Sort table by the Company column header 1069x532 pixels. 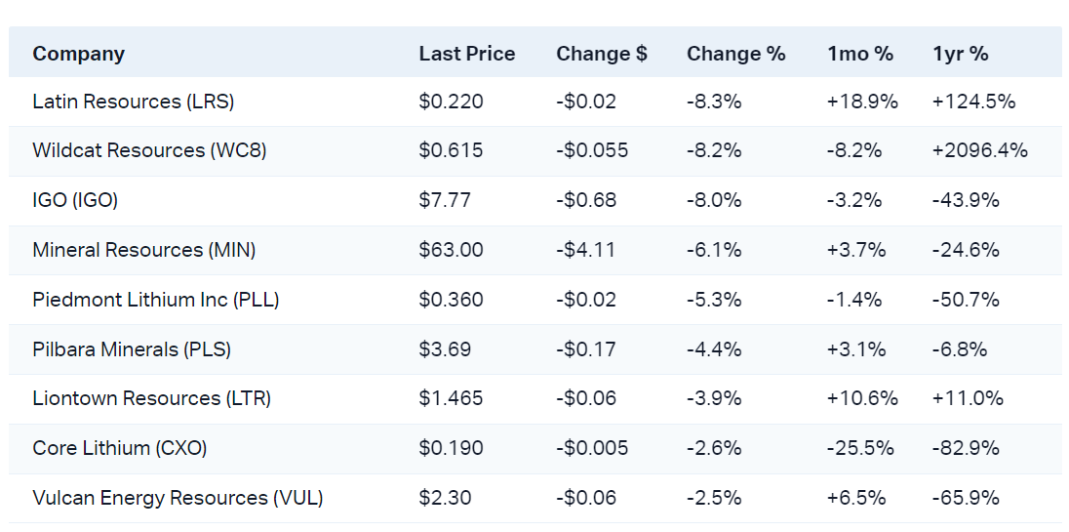tap(78, 54)
